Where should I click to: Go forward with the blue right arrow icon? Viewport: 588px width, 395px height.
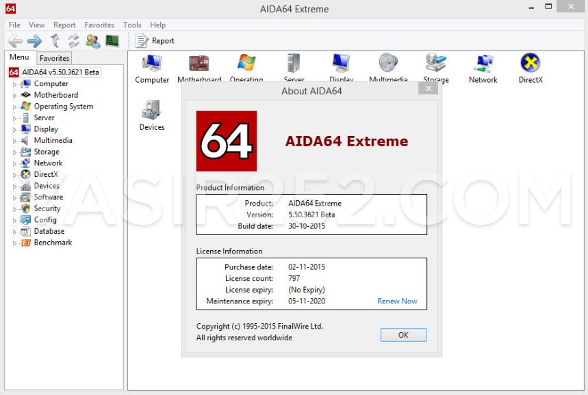tap(34, 41)
